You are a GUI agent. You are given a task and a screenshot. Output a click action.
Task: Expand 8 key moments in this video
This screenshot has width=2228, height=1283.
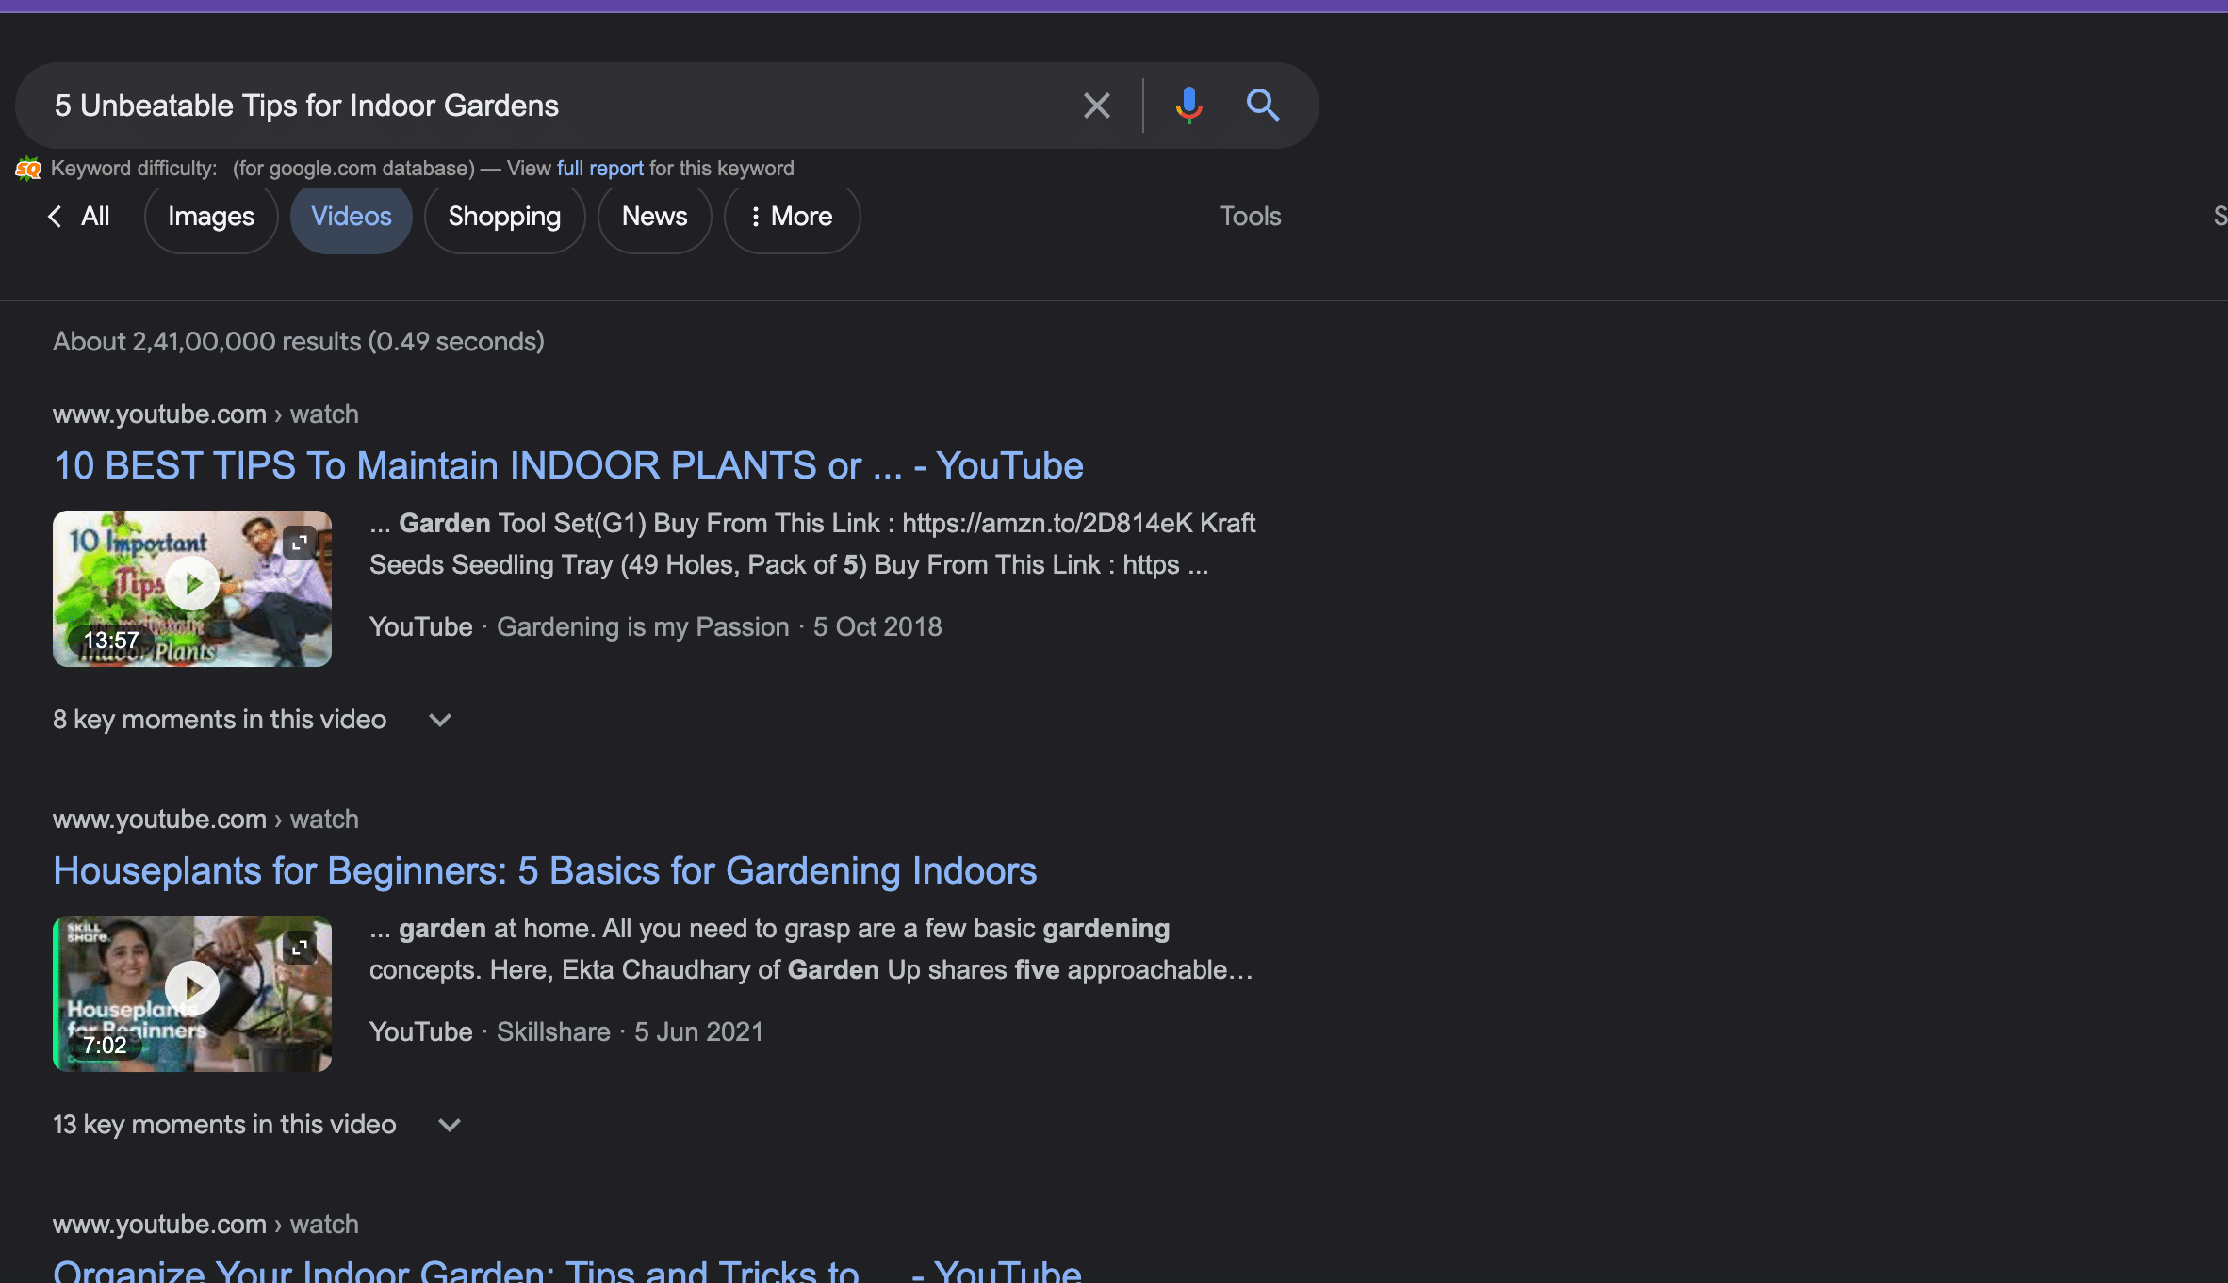440,720
